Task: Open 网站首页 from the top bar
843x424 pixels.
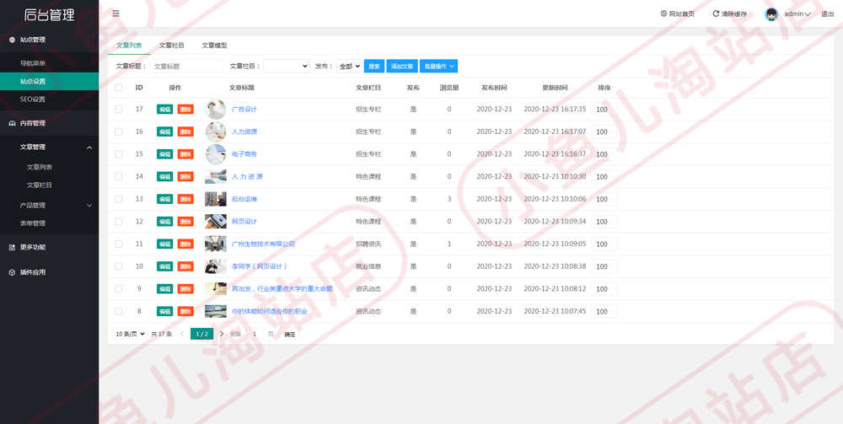Action: point(678,14)
